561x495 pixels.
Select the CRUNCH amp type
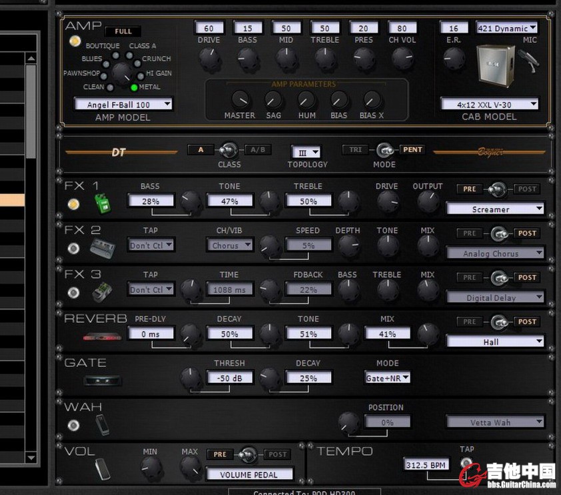click(x=137, y=63)
